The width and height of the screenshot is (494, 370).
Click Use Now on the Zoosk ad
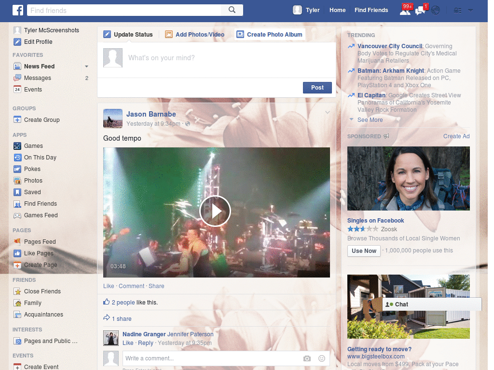click(364, 251)
